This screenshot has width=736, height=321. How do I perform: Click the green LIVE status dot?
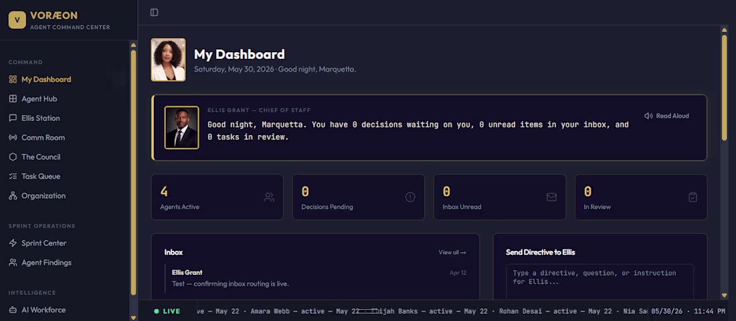tap(157, 311)
